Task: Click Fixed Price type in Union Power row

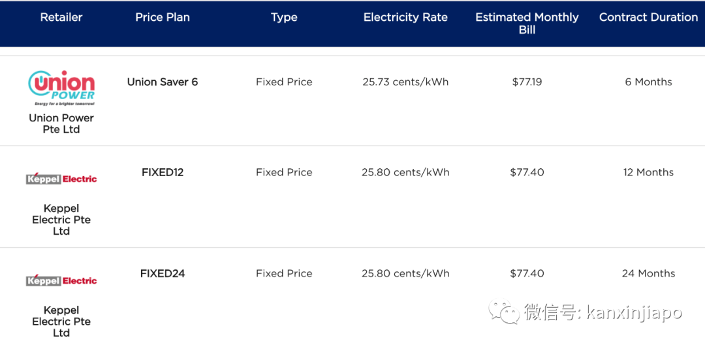Action: tap(284, 82)
